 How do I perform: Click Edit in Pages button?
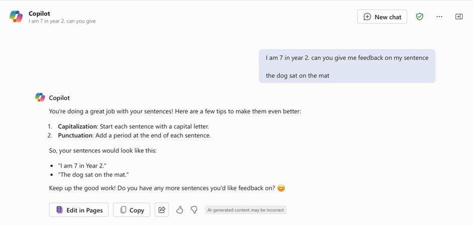[x=79, y=210]
